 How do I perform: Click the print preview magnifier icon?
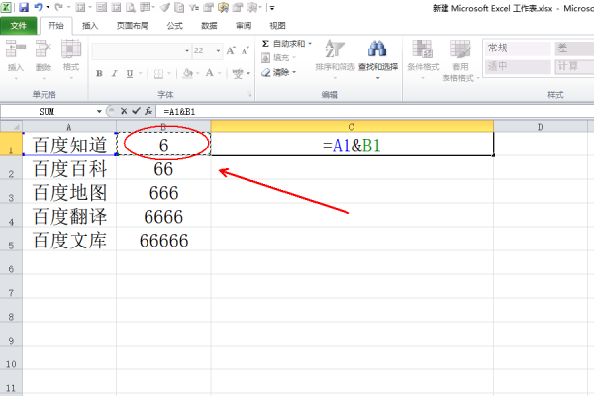(131, 7)
